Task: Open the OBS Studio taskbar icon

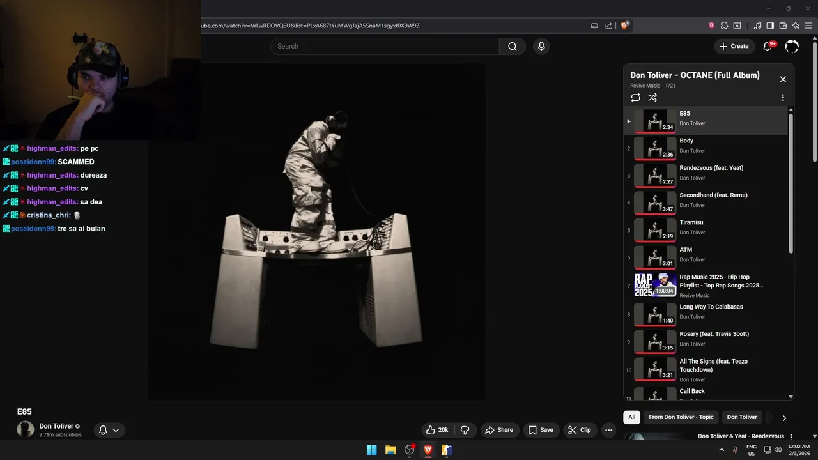Action: coord(410,450)
